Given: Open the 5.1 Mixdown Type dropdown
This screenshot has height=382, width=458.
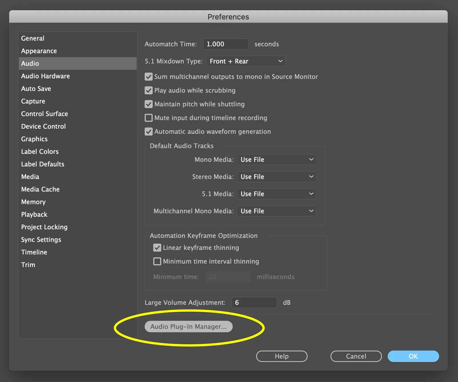Looking at the screenshot, I should [x=246, y=61].
